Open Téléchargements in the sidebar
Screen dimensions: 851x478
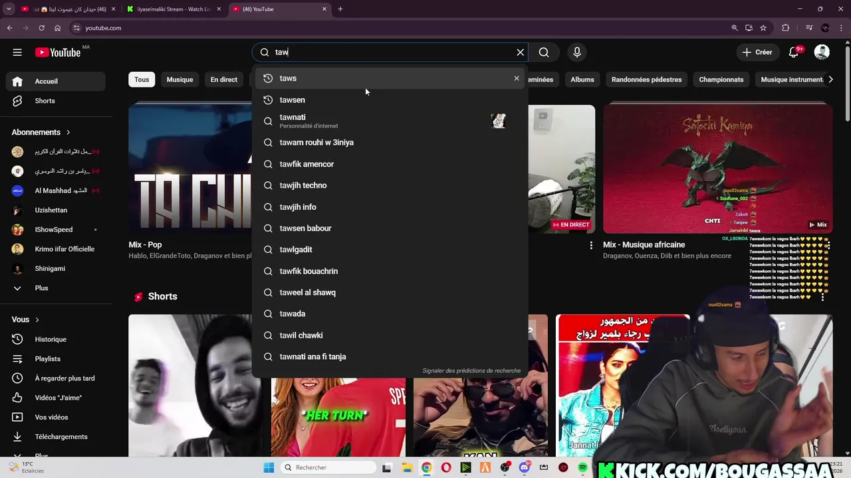(x=56, y=437)
